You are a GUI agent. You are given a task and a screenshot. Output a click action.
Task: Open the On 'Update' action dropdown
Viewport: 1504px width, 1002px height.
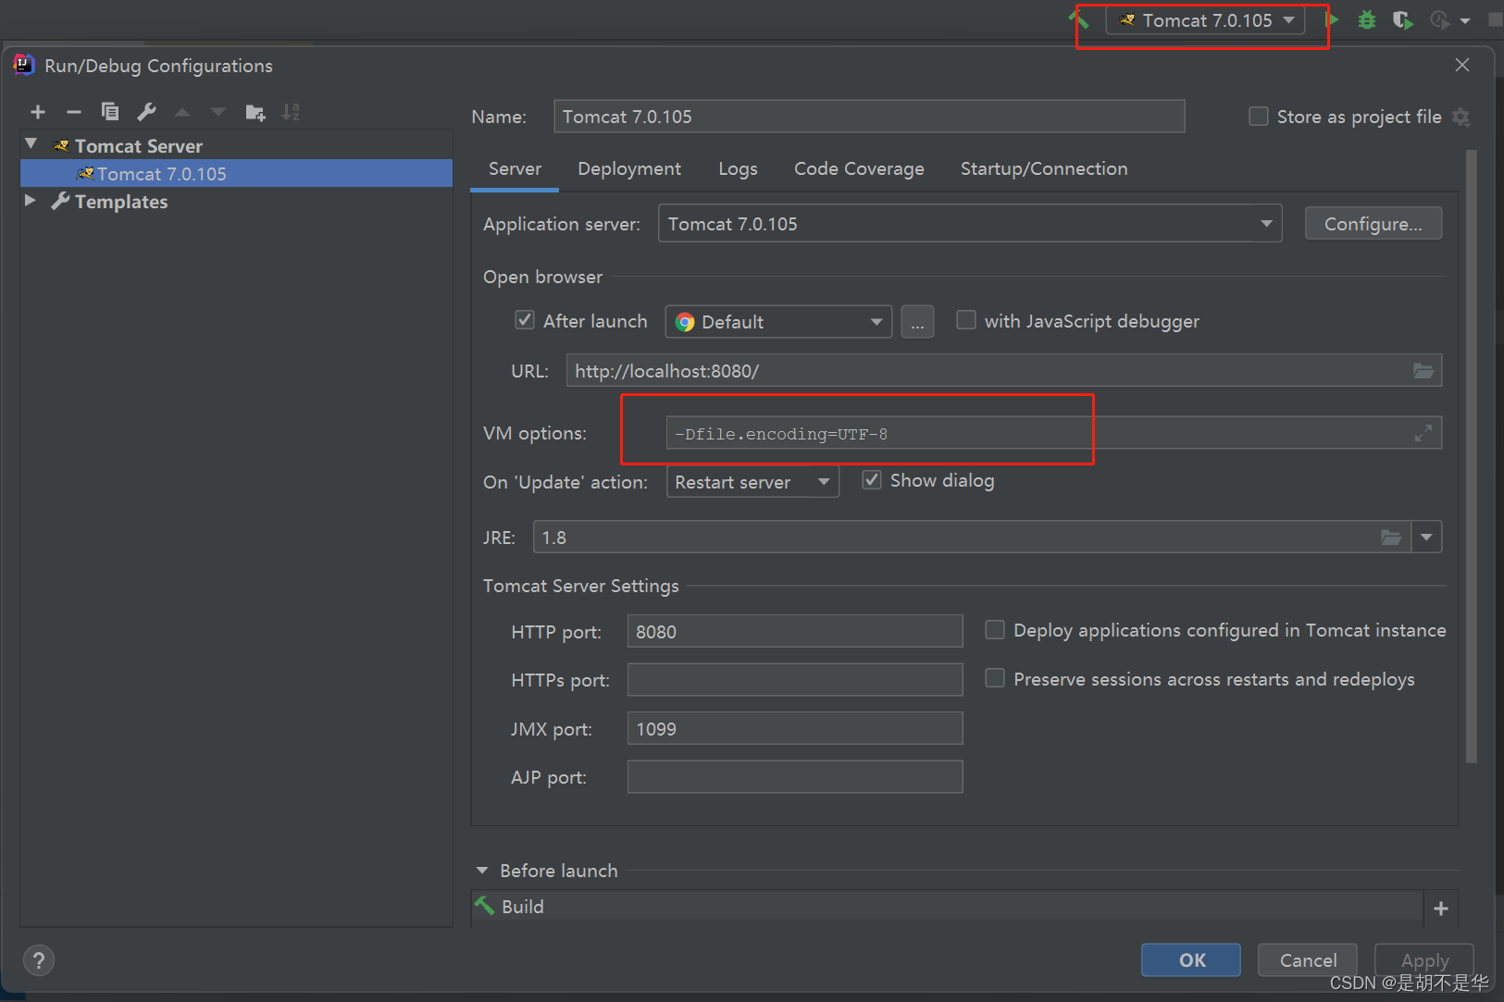(752, 482)
